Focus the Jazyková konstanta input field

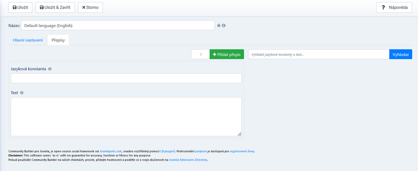(126, 78)
